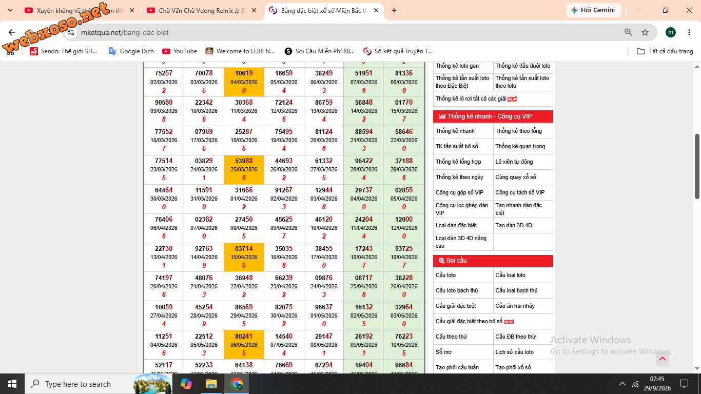701x394 pixels.
Task: Open the Chrome profile avatar 'm'
Action: (x=671, y=32)
